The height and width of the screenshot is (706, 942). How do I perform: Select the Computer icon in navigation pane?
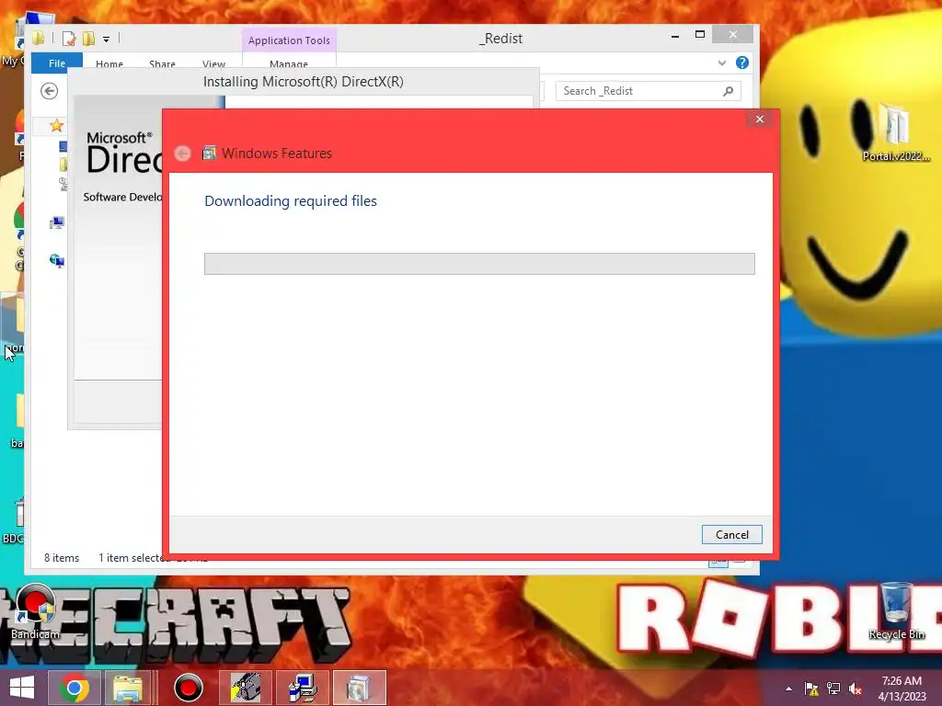point(57,222)
